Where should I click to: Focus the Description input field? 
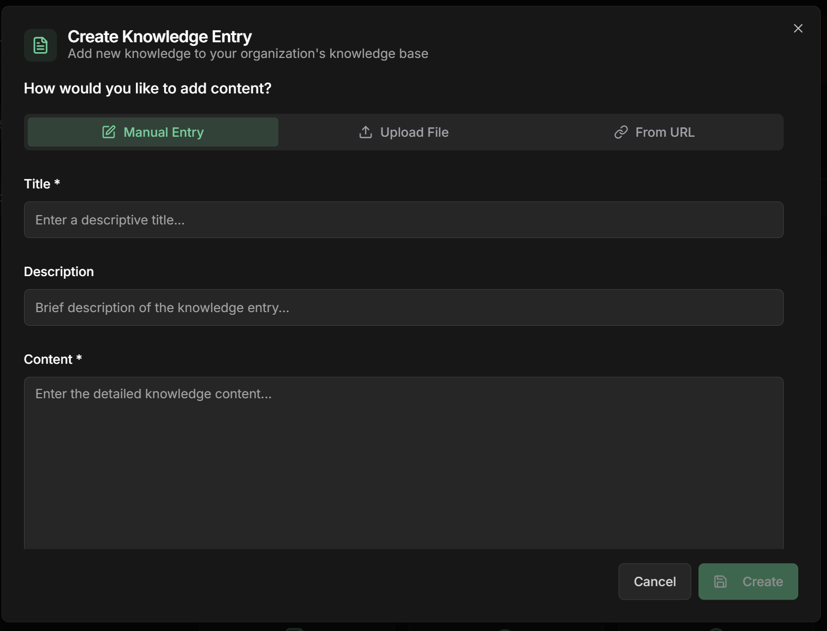(x=403, y=307)
